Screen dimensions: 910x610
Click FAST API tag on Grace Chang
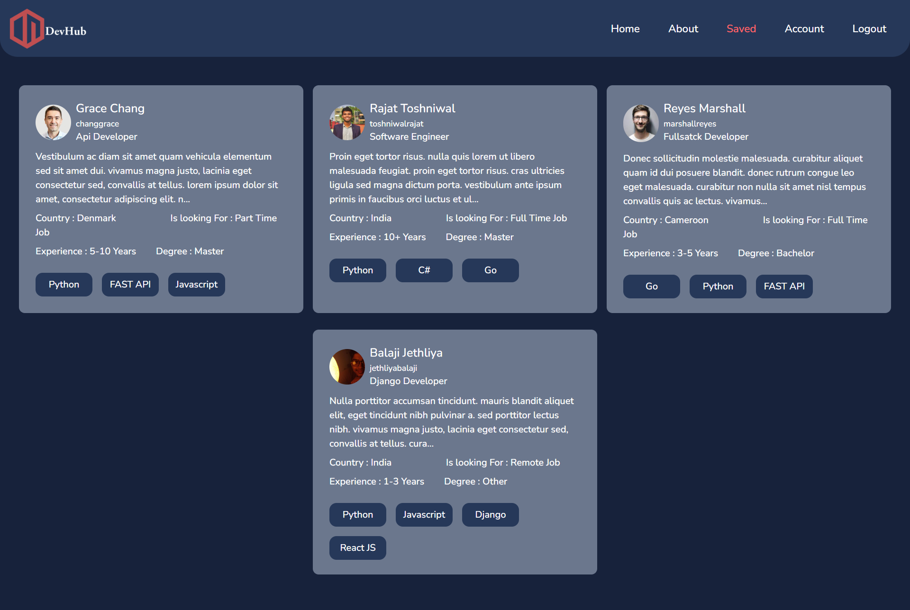click(129, 285)
